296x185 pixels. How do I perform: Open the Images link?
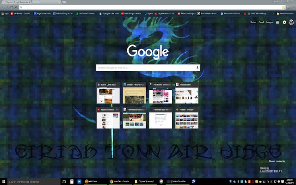click(x=269, y=22)
